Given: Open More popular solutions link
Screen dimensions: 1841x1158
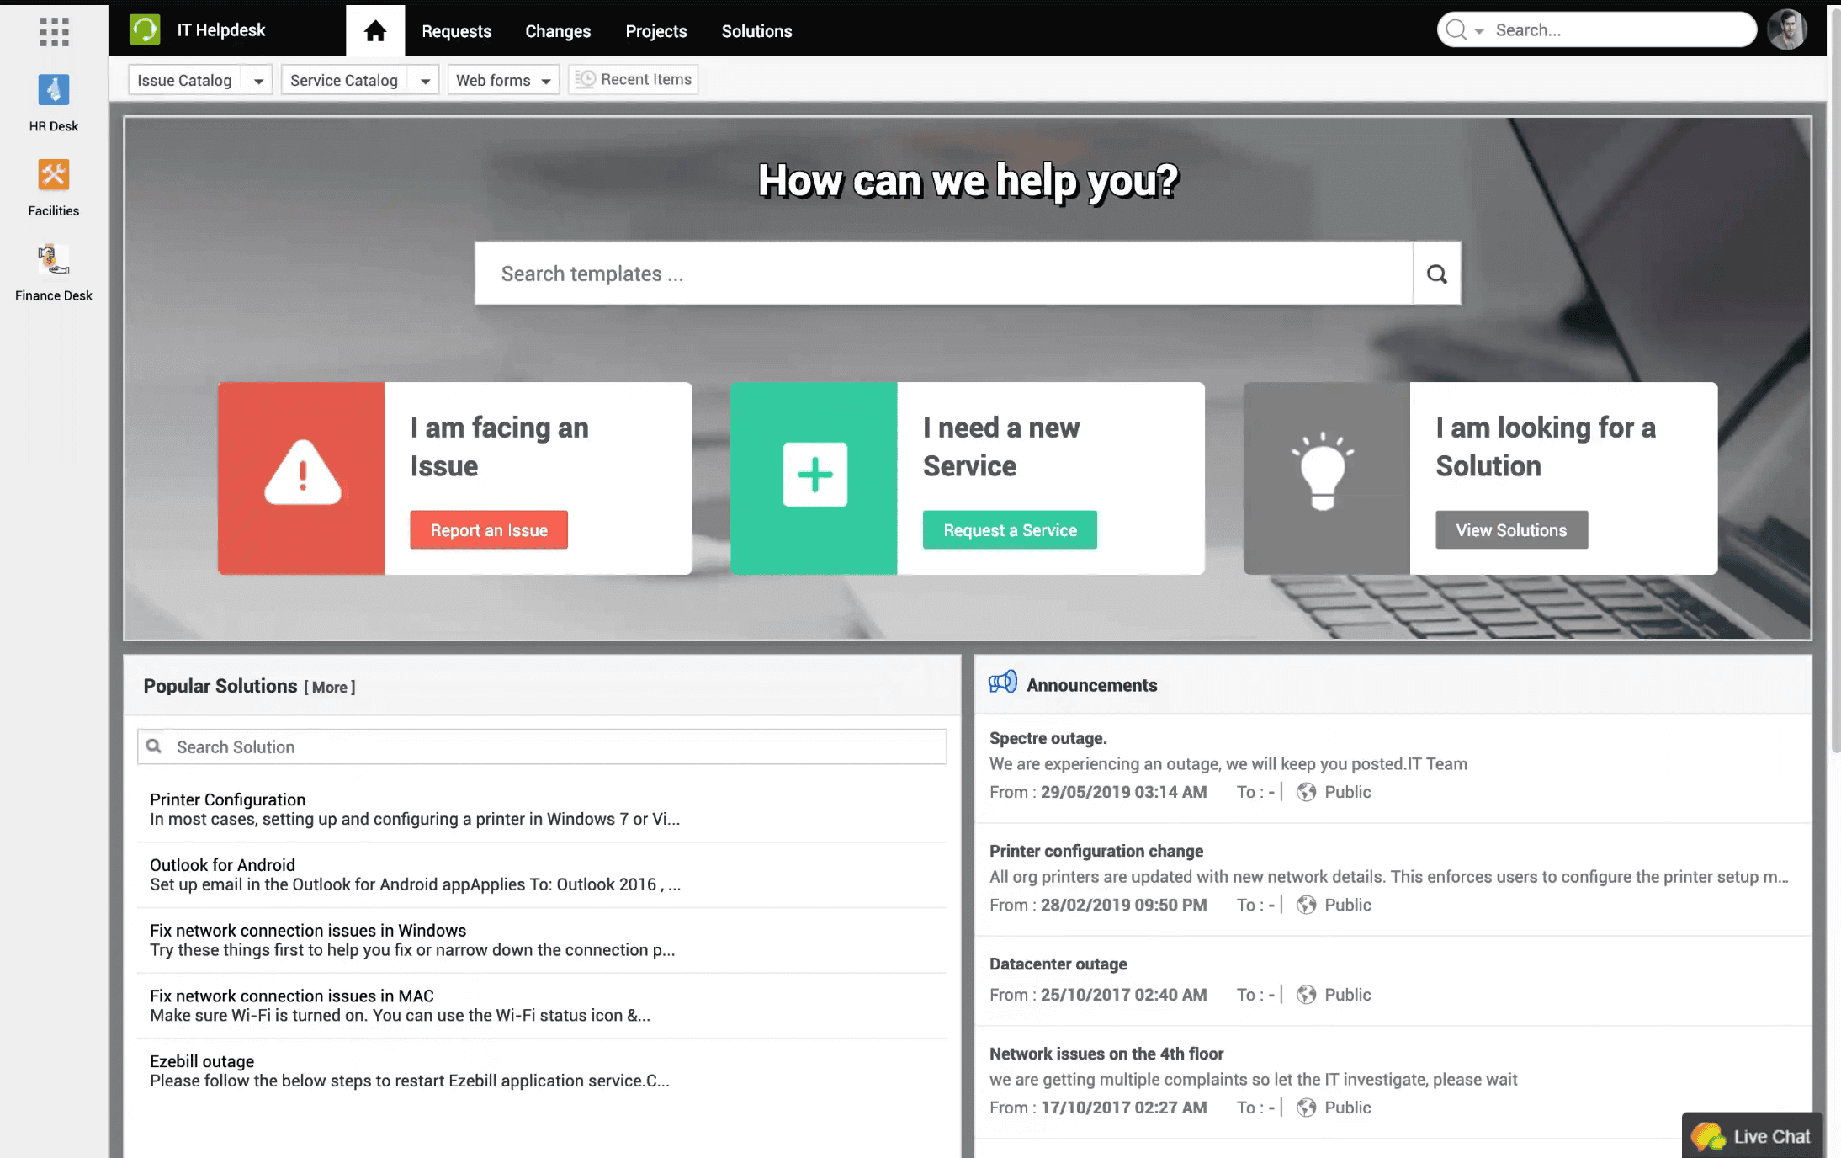Looking at the screenshot, I should click(x=330, y=687).
